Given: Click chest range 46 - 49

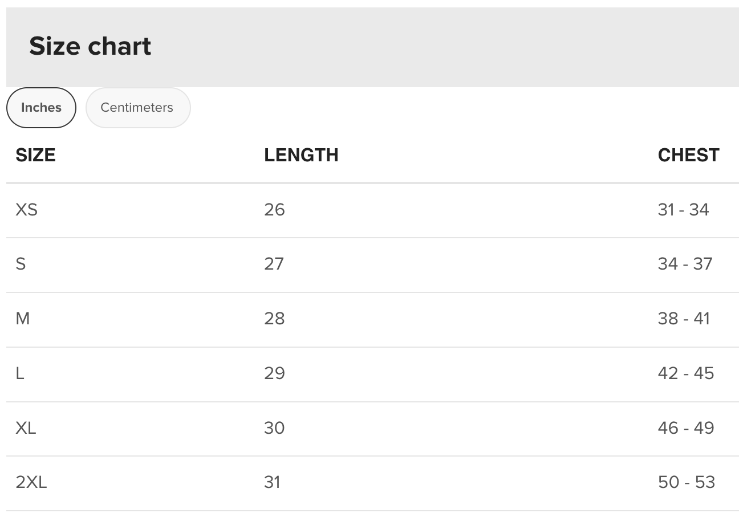Looking at the screenshot, I should (x=685, y=428).
